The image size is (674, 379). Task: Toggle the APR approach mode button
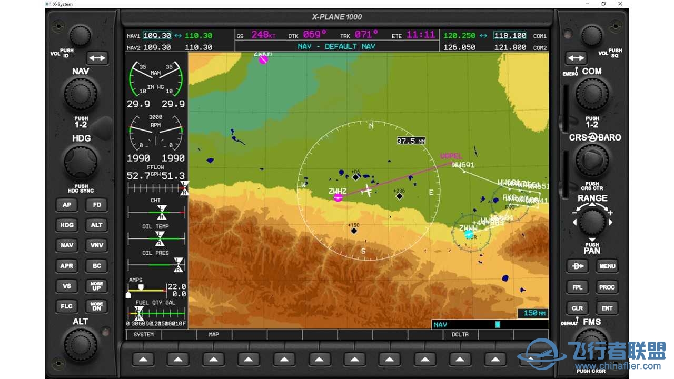(67, 266)
